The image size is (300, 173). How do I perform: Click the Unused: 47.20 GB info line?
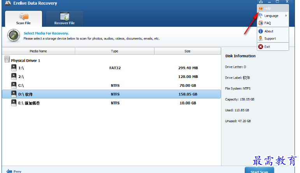coord(238,121)
